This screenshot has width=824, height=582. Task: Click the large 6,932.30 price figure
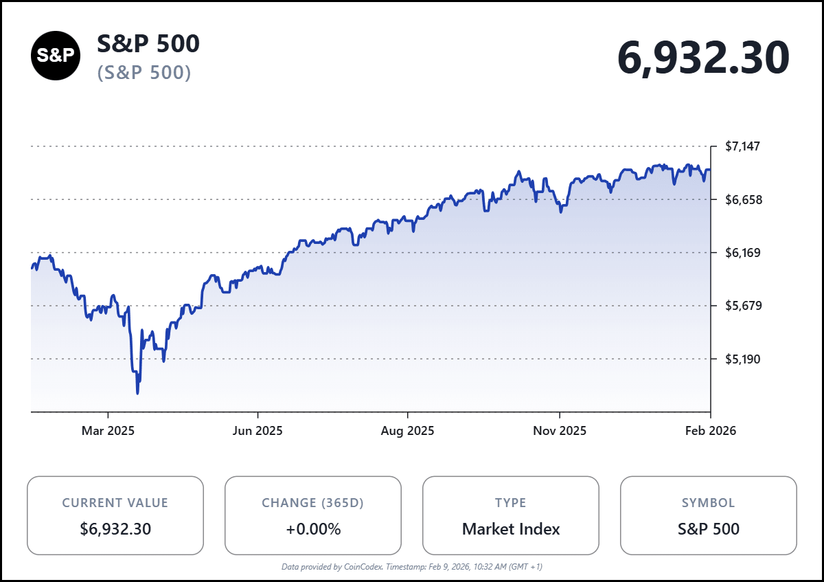pos(703,58)
